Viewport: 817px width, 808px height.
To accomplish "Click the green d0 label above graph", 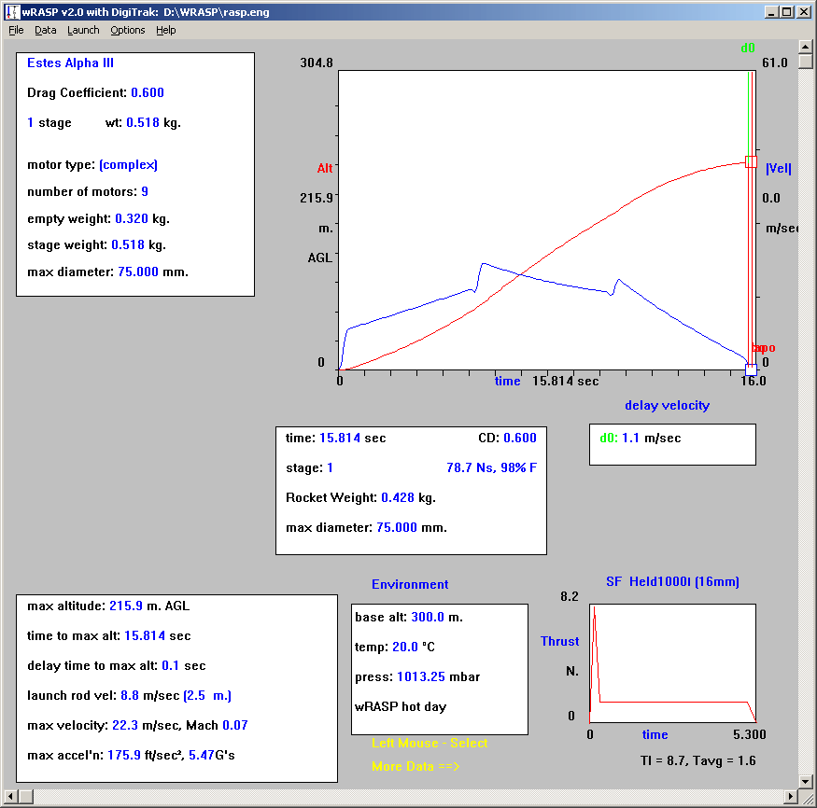I will [748, 48].
